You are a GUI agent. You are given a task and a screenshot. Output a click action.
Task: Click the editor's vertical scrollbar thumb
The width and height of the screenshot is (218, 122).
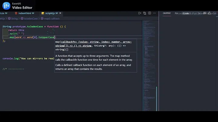pos(157,99)
